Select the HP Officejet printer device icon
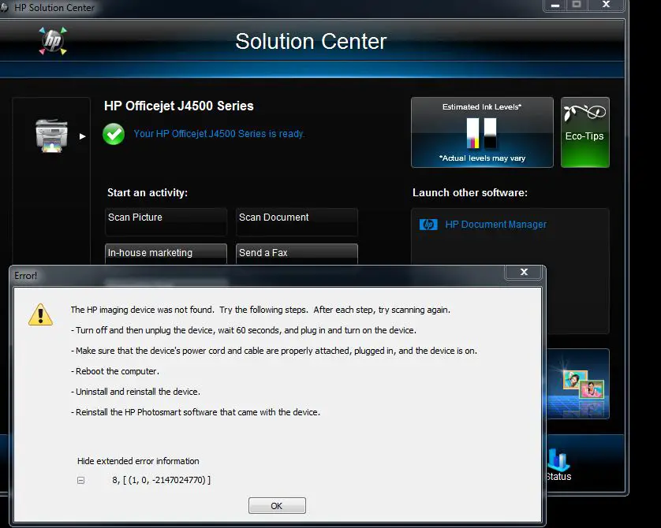 point(51,136)
